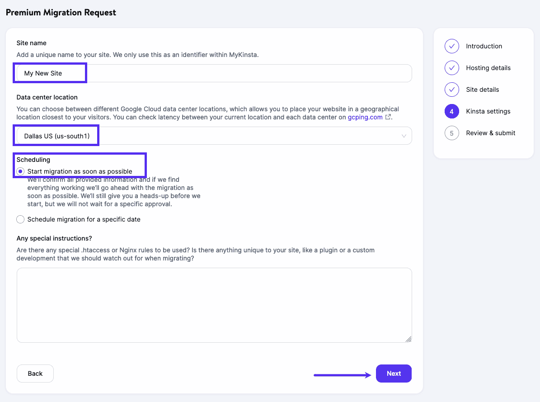This screenshot has height=402, width=540.
Task: Expand the Dallas US (us-south1) selector
Action: click(x=214, y=135)
